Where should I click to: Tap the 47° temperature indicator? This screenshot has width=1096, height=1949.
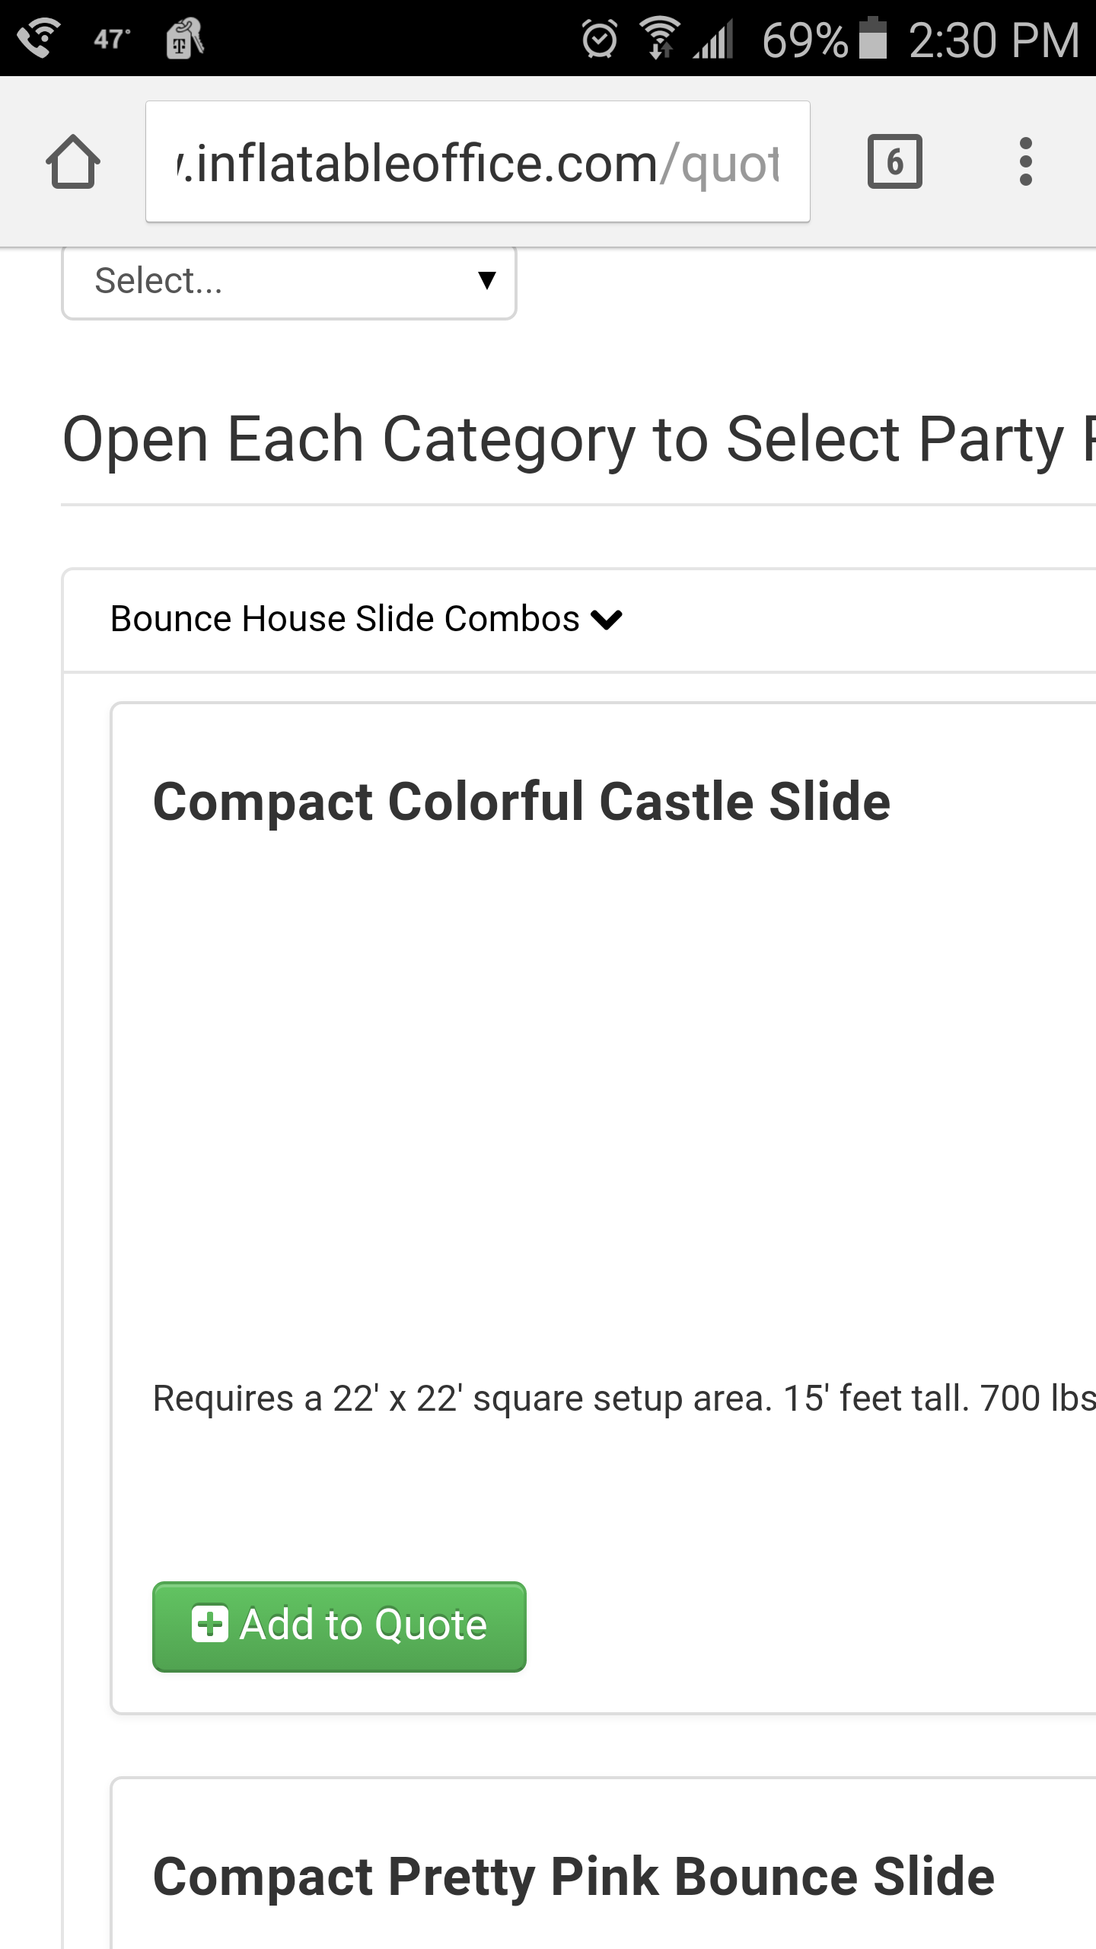[112, 39]
